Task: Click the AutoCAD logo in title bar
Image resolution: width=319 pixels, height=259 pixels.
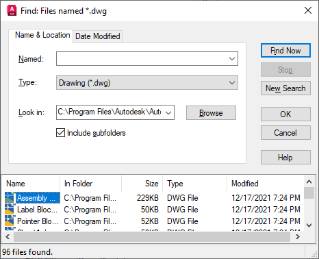Action: point(12,11)
